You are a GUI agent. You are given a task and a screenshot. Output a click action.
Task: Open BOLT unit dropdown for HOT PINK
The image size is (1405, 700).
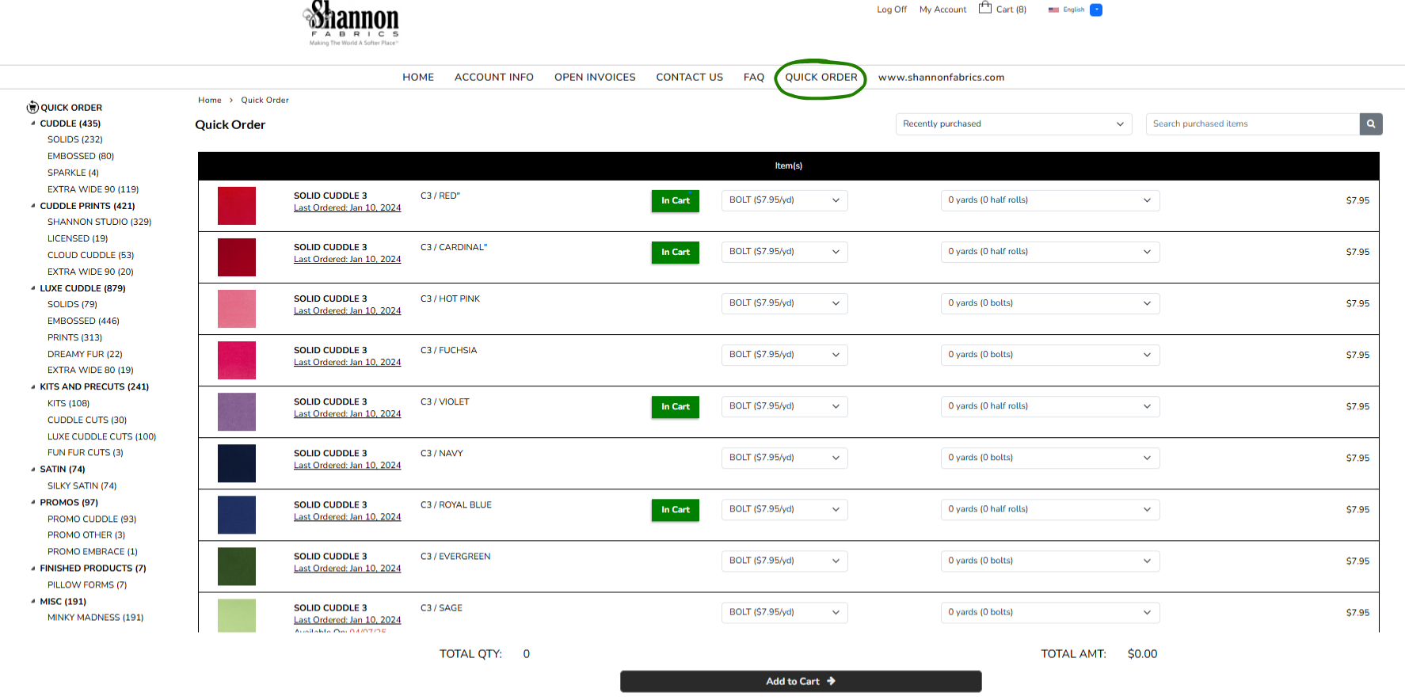click(783, 303)
